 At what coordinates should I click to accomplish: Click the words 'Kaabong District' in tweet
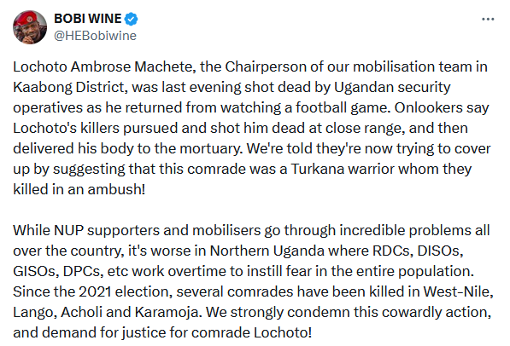click(x=68, y=87)
